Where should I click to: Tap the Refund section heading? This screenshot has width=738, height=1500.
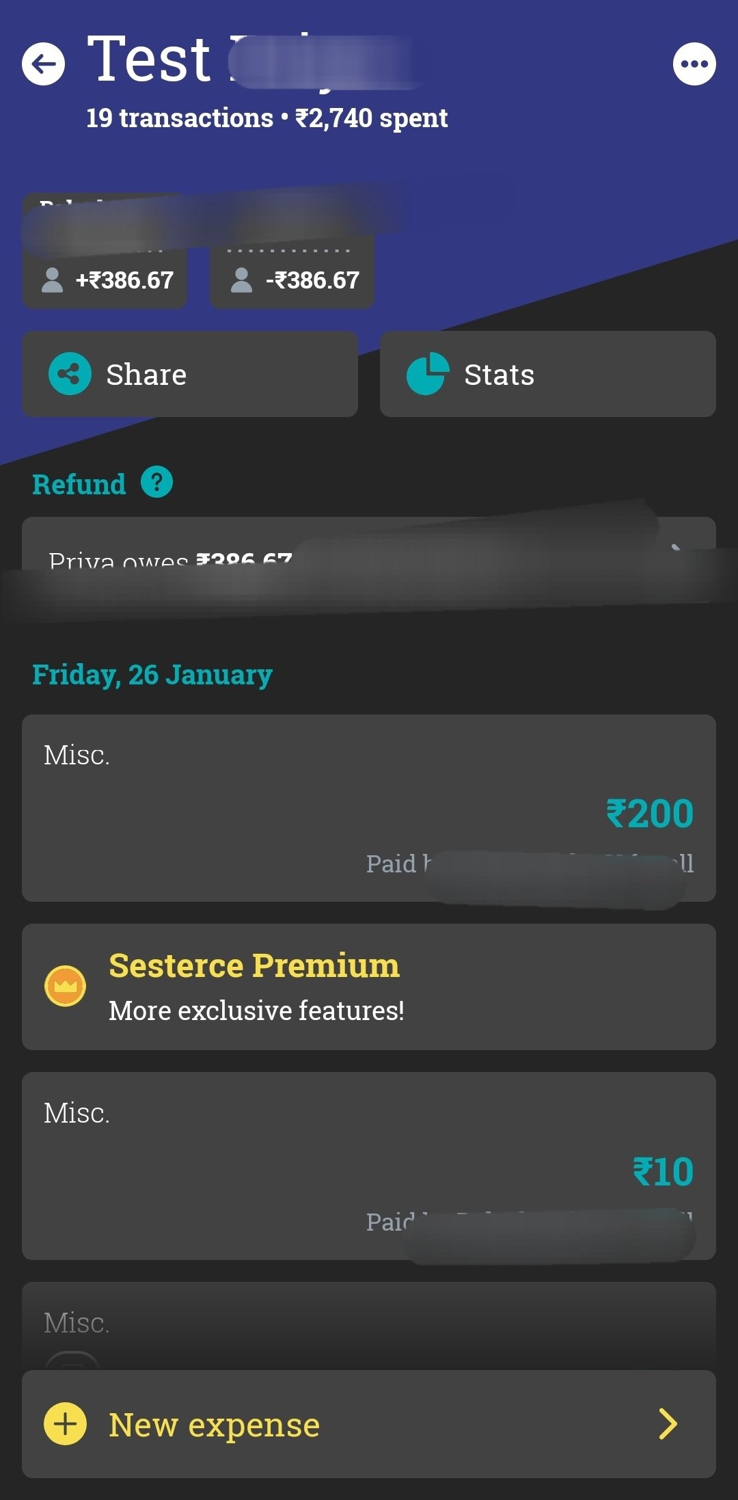pyautogui.click(x=79, y=484)
